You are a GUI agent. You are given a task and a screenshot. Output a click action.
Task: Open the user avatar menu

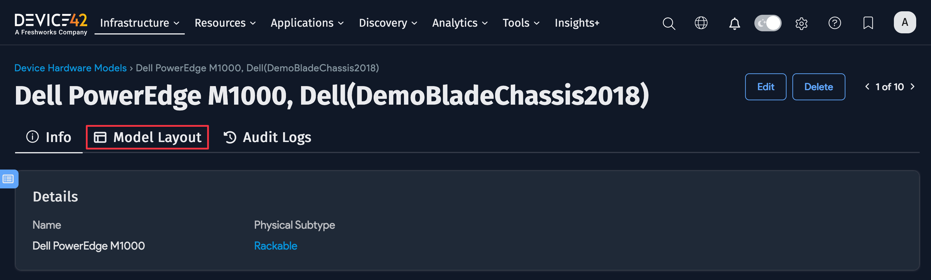tap(904, 22)
